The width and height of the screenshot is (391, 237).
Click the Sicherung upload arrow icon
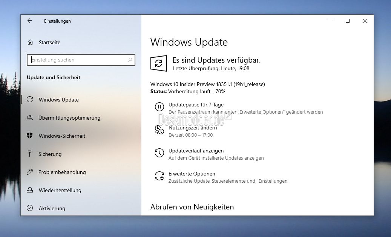30,154
